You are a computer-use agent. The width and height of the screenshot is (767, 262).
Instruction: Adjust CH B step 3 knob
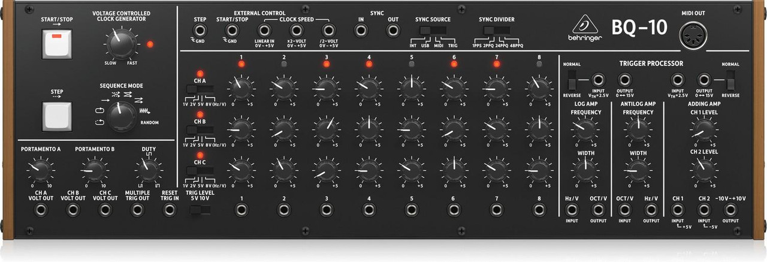[x=326, y=129]
